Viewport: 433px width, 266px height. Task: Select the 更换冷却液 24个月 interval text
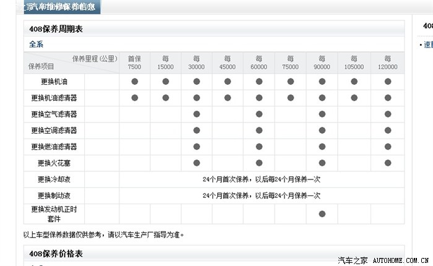(262, 179)
